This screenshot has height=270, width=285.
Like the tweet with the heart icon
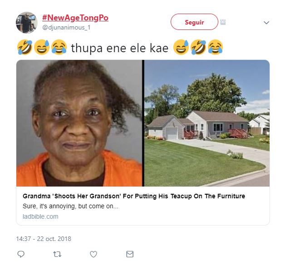[x=93, y=254]
